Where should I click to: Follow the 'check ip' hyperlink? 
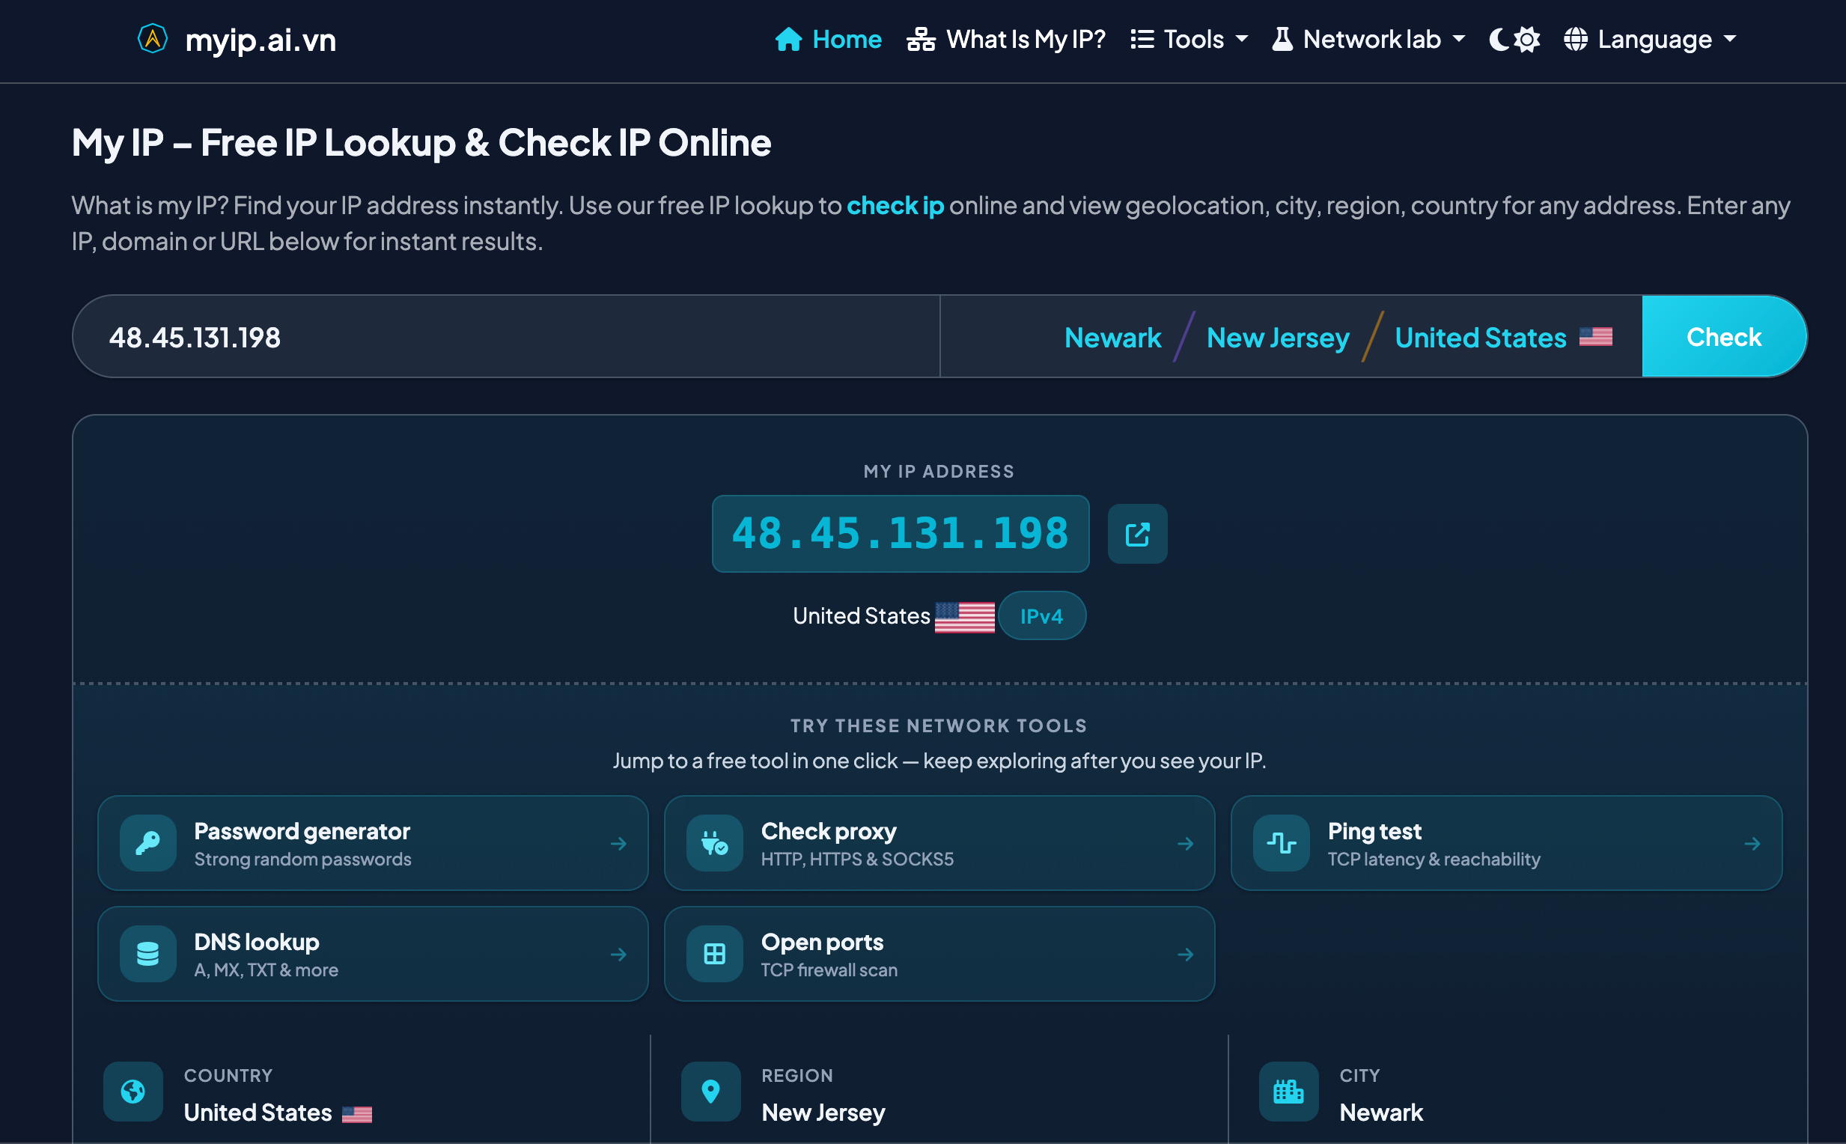click(895, 206)
